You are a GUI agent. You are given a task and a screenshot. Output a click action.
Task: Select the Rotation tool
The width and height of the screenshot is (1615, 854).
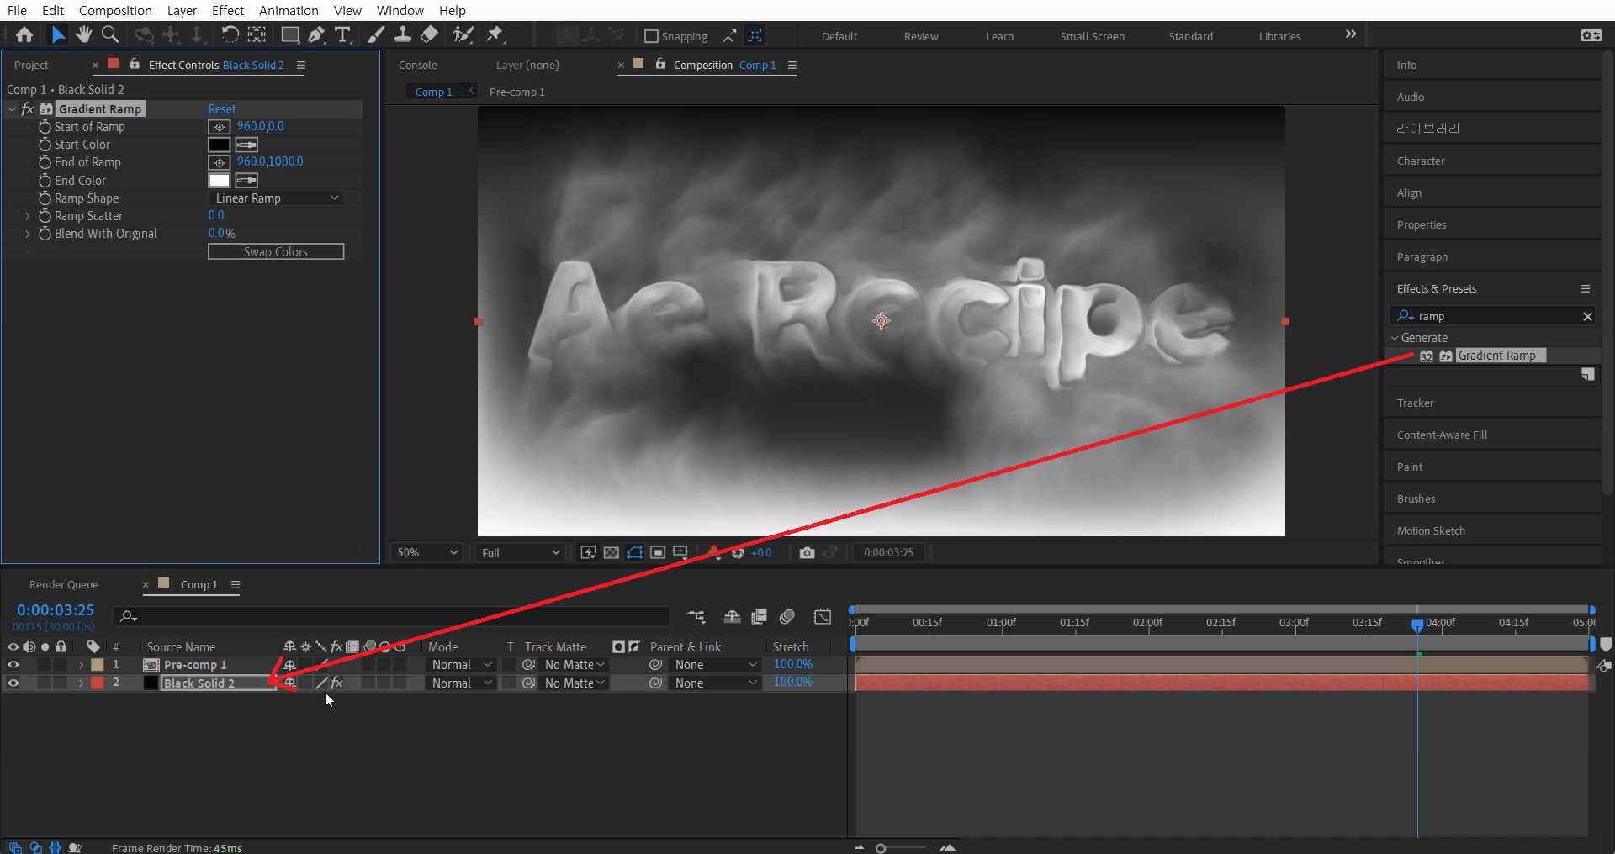pyautogui.click(x=230, y=34)
